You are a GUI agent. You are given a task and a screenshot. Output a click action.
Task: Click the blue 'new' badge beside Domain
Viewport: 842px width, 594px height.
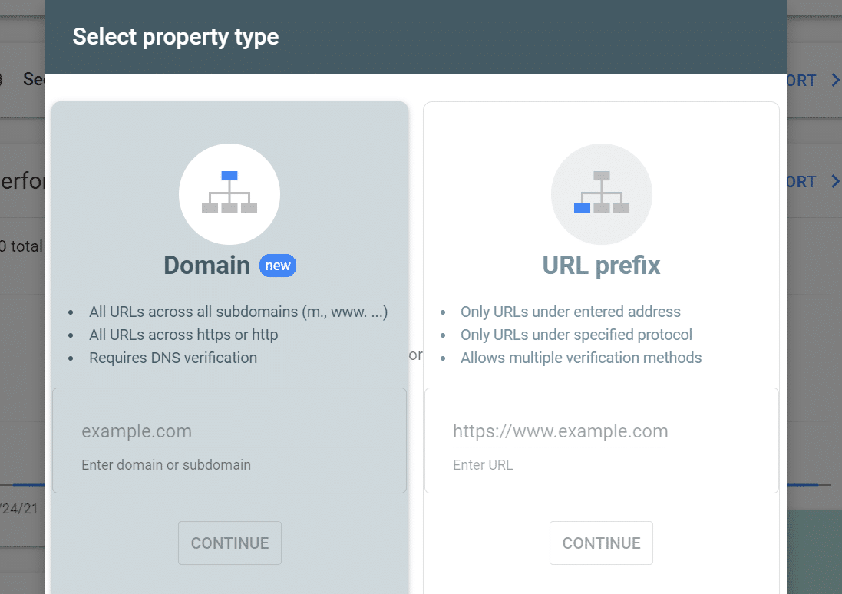[x=277, y=266]
